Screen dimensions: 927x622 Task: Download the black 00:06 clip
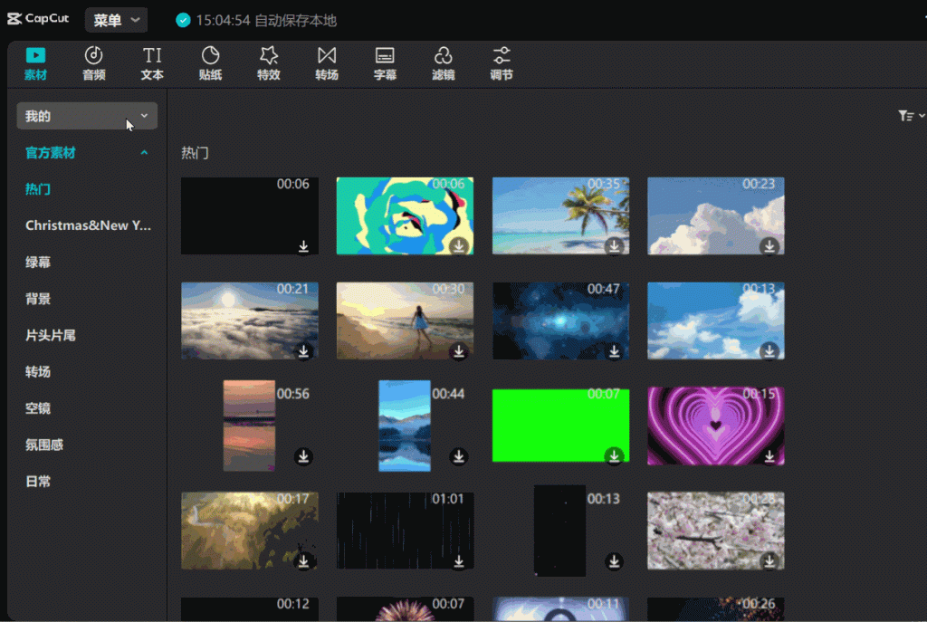(303, 246)
